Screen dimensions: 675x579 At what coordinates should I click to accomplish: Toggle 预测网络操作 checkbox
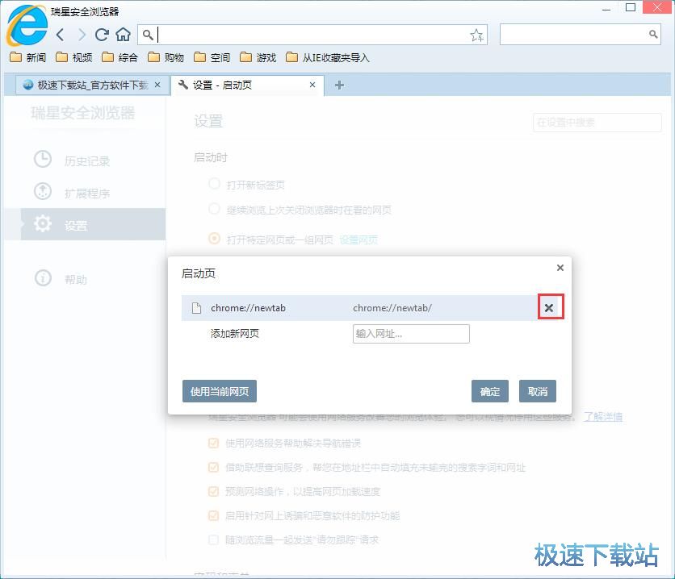point(213,491)
